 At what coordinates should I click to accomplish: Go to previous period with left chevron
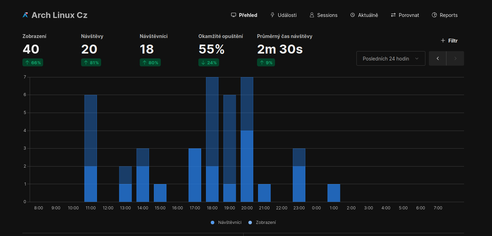437,59
